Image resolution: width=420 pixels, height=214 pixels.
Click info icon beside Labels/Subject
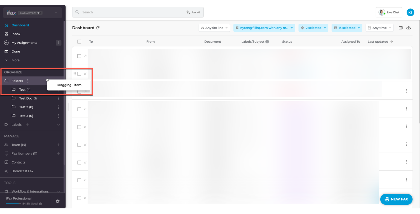tap(267, 42)
